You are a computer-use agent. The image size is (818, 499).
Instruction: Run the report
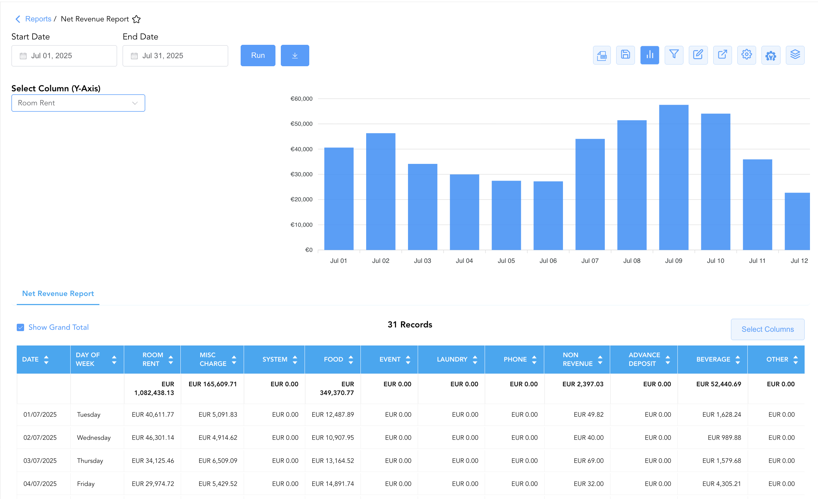point(258,56)
